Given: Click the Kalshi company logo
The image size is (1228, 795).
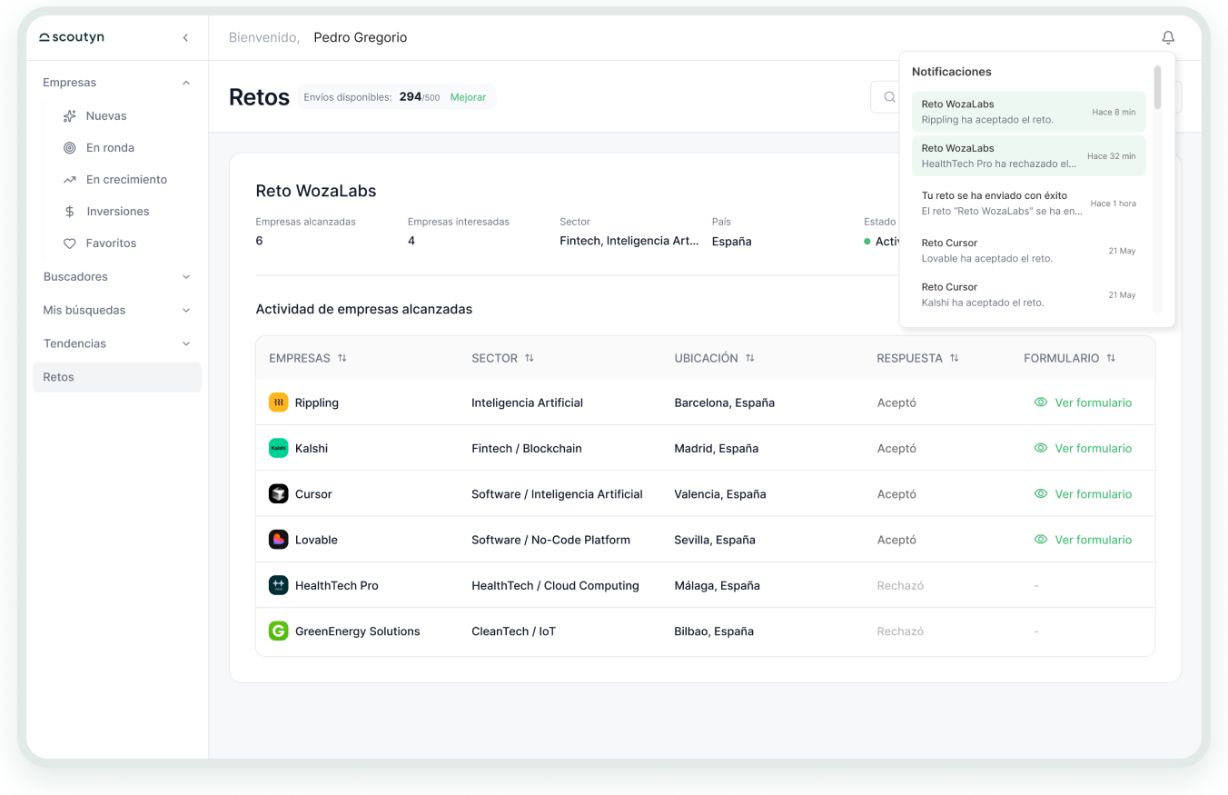Looking at the screenshot, I should coord(278,448).
